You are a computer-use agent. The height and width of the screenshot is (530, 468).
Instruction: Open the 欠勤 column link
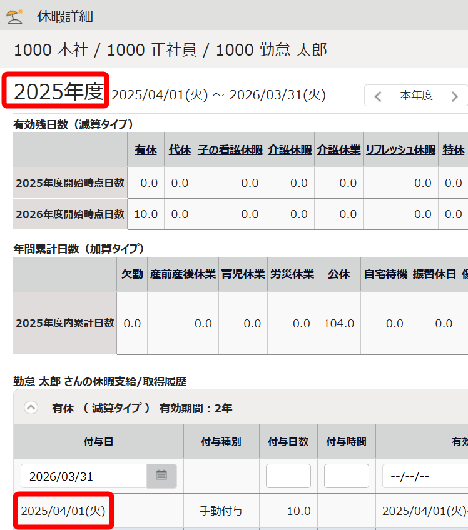[132, 274]
